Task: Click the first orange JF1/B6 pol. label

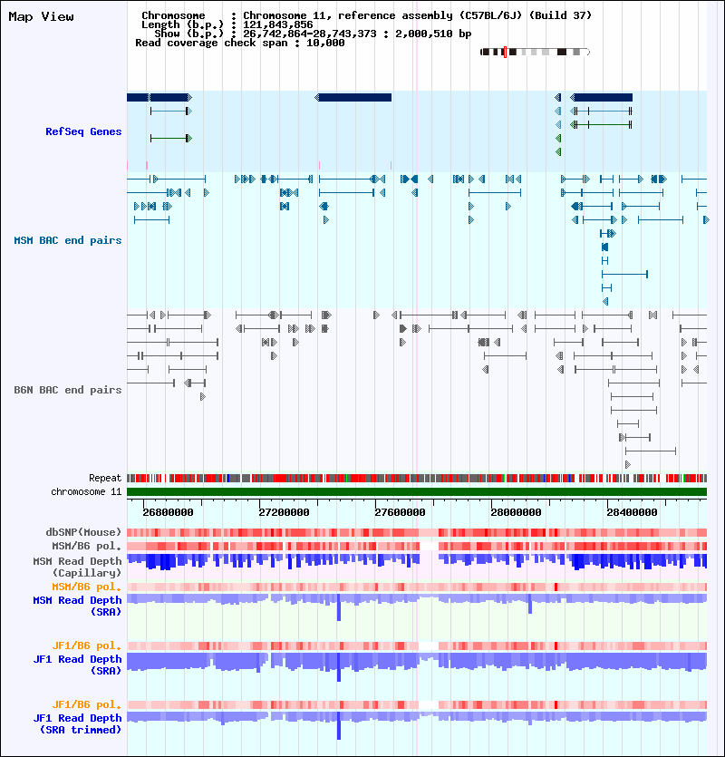Action: [87, 645]
